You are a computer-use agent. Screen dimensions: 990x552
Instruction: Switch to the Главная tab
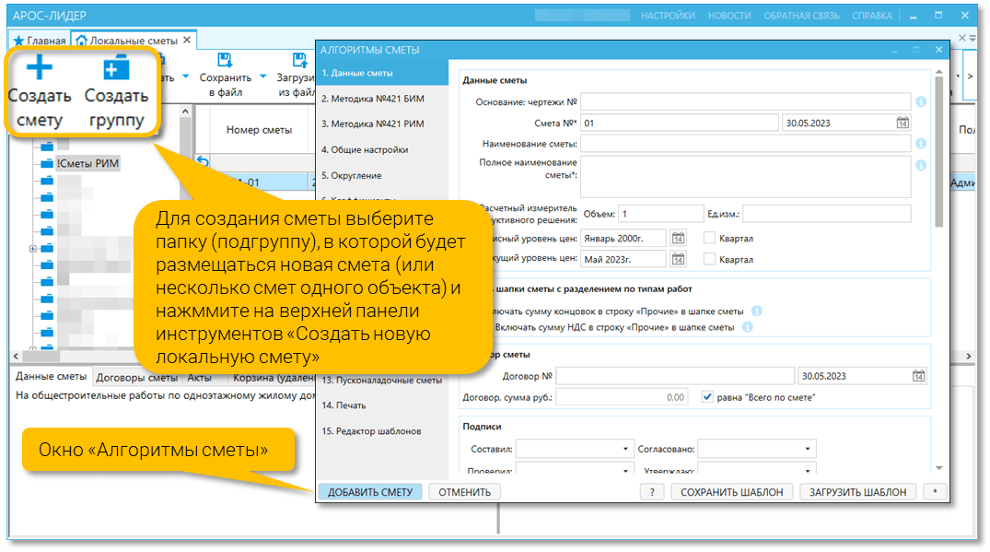[x=40, y=41]
